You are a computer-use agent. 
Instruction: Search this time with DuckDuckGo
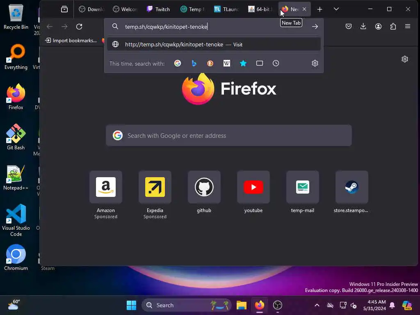pos(210,63)
